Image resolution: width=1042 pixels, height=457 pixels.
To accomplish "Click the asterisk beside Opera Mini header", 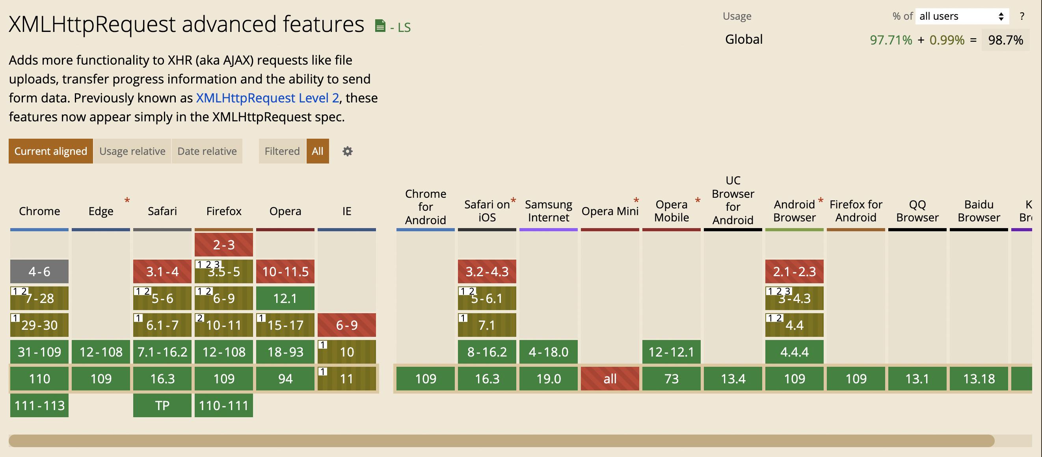I will click(636, 201).
